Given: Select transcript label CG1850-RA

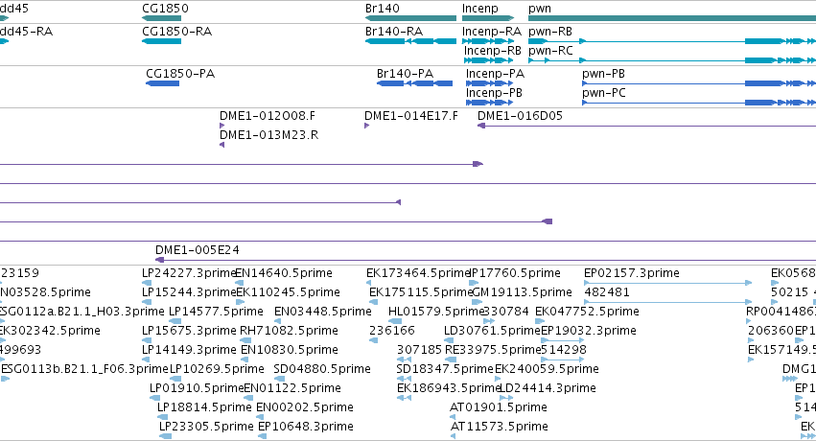Looking at the screenshot, I should 177,32.
